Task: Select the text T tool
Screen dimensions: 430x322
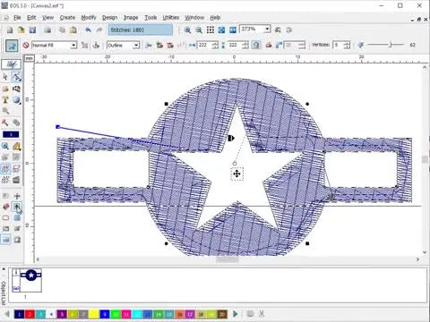Action: [x=5, y=100]
